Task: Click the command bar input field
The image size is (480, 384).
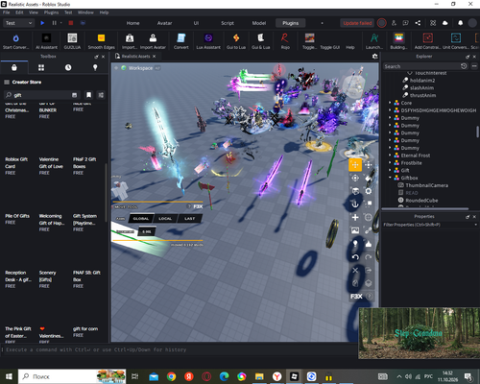Action: coord(180,349)
